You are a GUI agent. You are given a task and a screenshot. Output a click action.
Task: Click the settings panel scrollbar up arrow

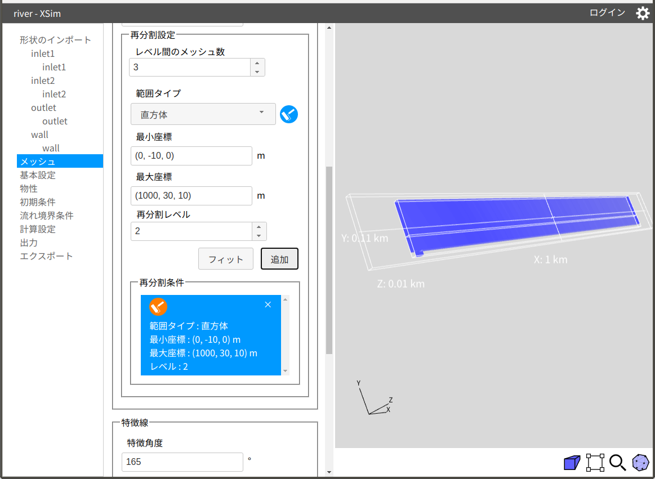pyautogui.click(x=329, y=28)
